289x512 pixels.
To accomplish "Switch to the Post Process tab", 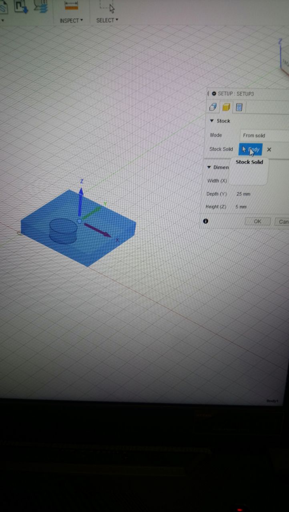I will click(x=239, y=107).
